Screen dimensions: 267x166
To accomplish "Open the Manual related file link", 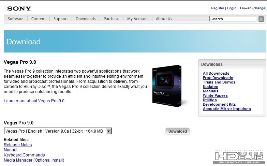I will [x=11, y=150].
